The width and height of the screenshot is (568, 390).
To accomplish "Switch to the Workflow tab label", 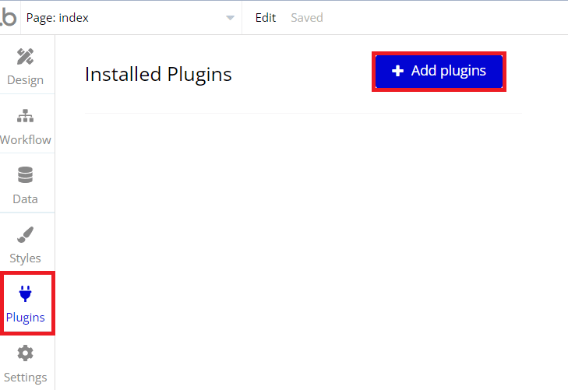I will 26,139.
